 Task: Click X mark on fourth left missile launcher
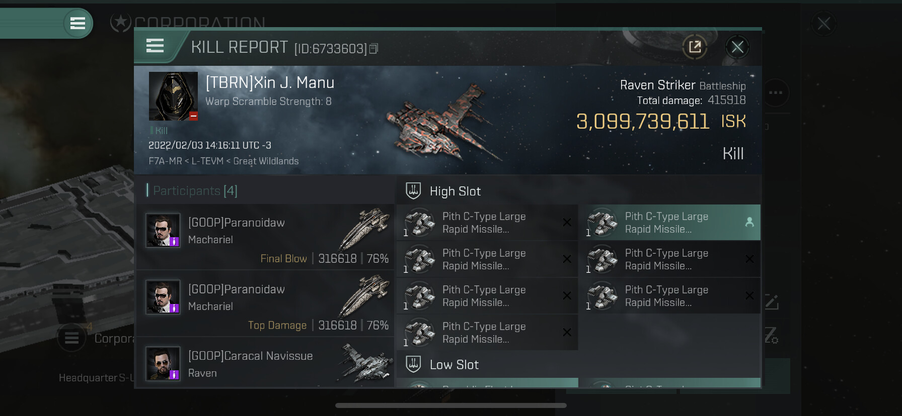click(x=567, y=332)
